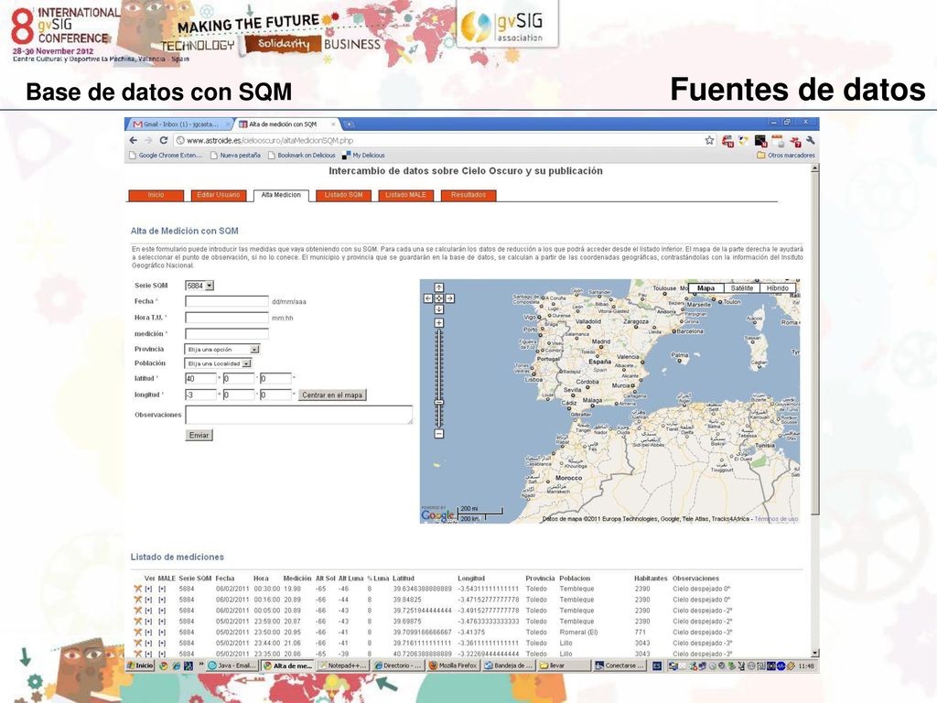Image resolution: width=937 pixels, height=703 pixels.
Task: Bookmark this page with the star icon
Action: [709, 140]
